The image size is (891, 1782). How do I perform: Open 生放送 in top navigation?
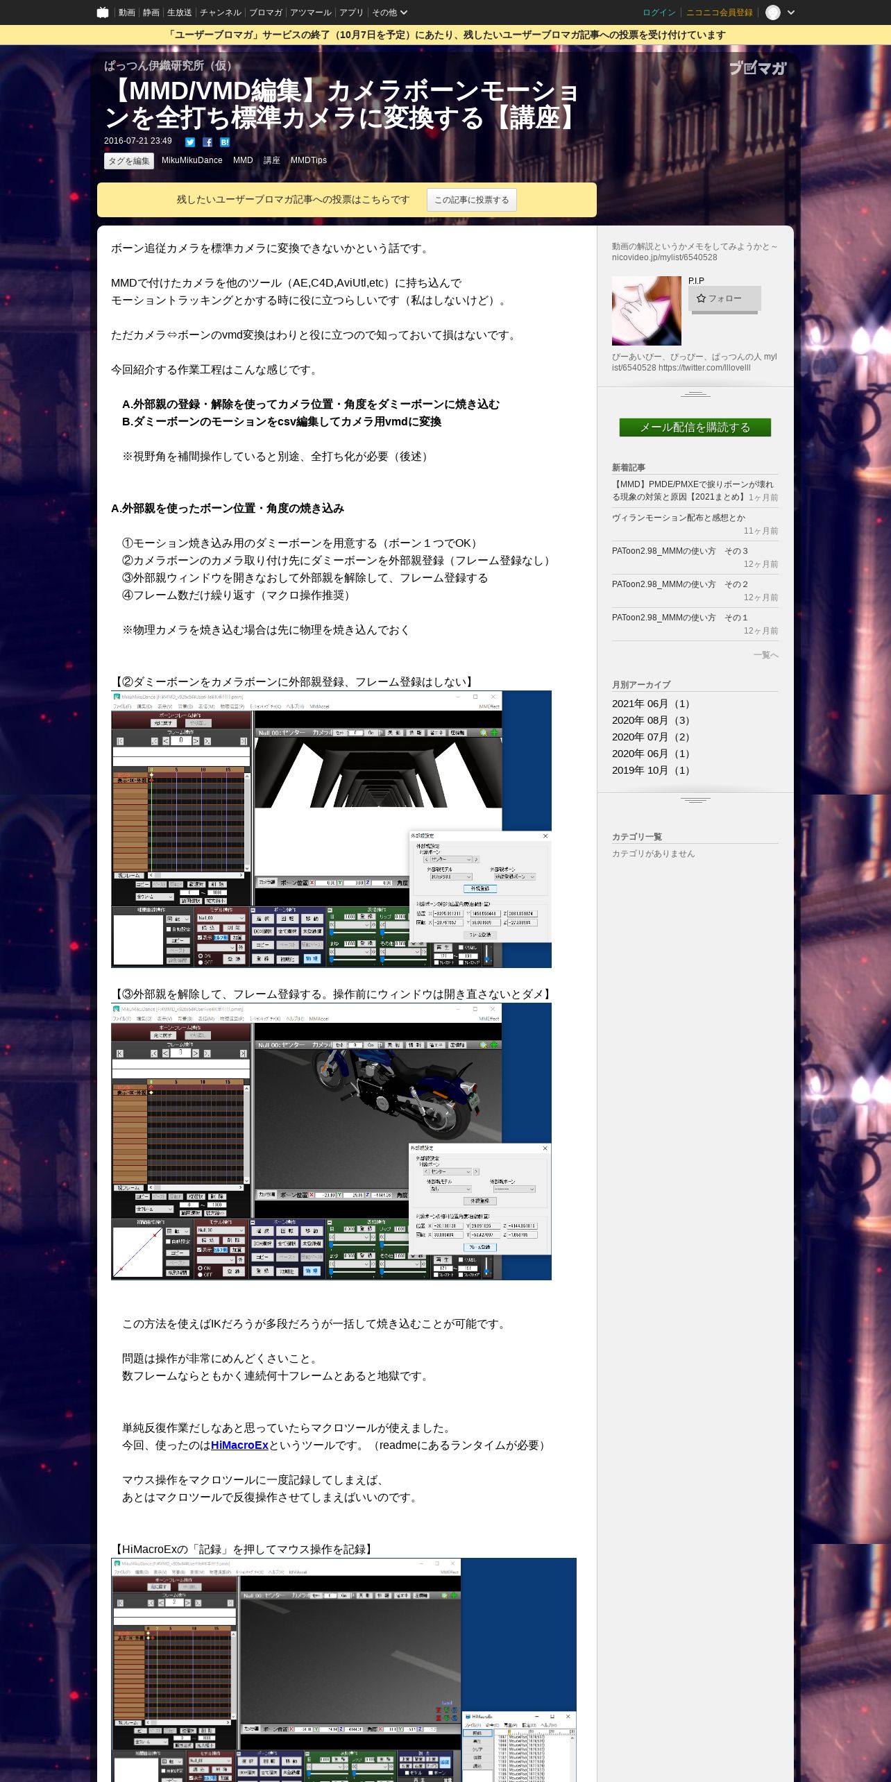pos(179,12)
